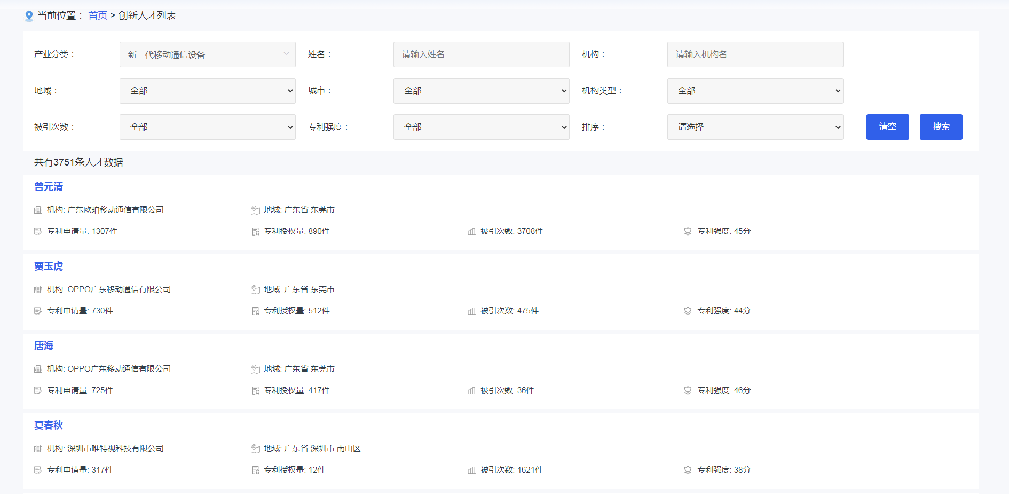Click 机构: 广东欧珀移动通信有限公司 text
The image size is (1009, 494).
tap(105, 210)
